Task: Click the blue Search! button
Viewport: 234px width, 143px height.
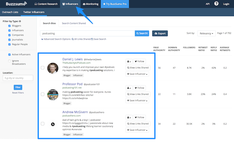Action: (x=142, y=33)
